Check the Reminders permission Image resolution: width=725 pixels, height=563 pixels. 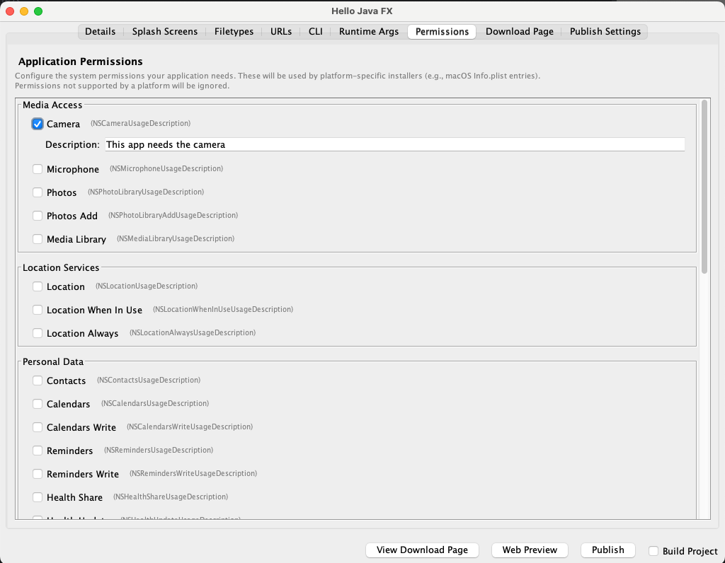(38, 451)
